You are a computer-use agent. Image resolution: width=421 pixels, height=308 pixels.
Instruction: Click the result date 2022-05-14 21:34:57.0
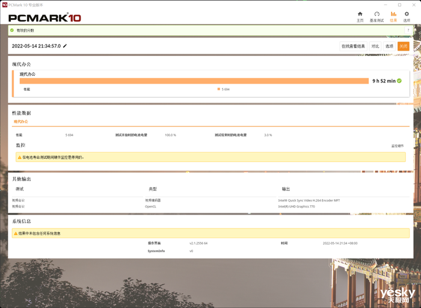click(36, 46)
